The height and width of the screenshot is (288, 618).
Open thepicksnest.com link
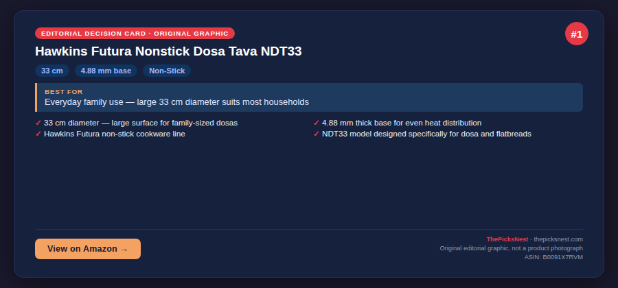click(x=558, y=239)
